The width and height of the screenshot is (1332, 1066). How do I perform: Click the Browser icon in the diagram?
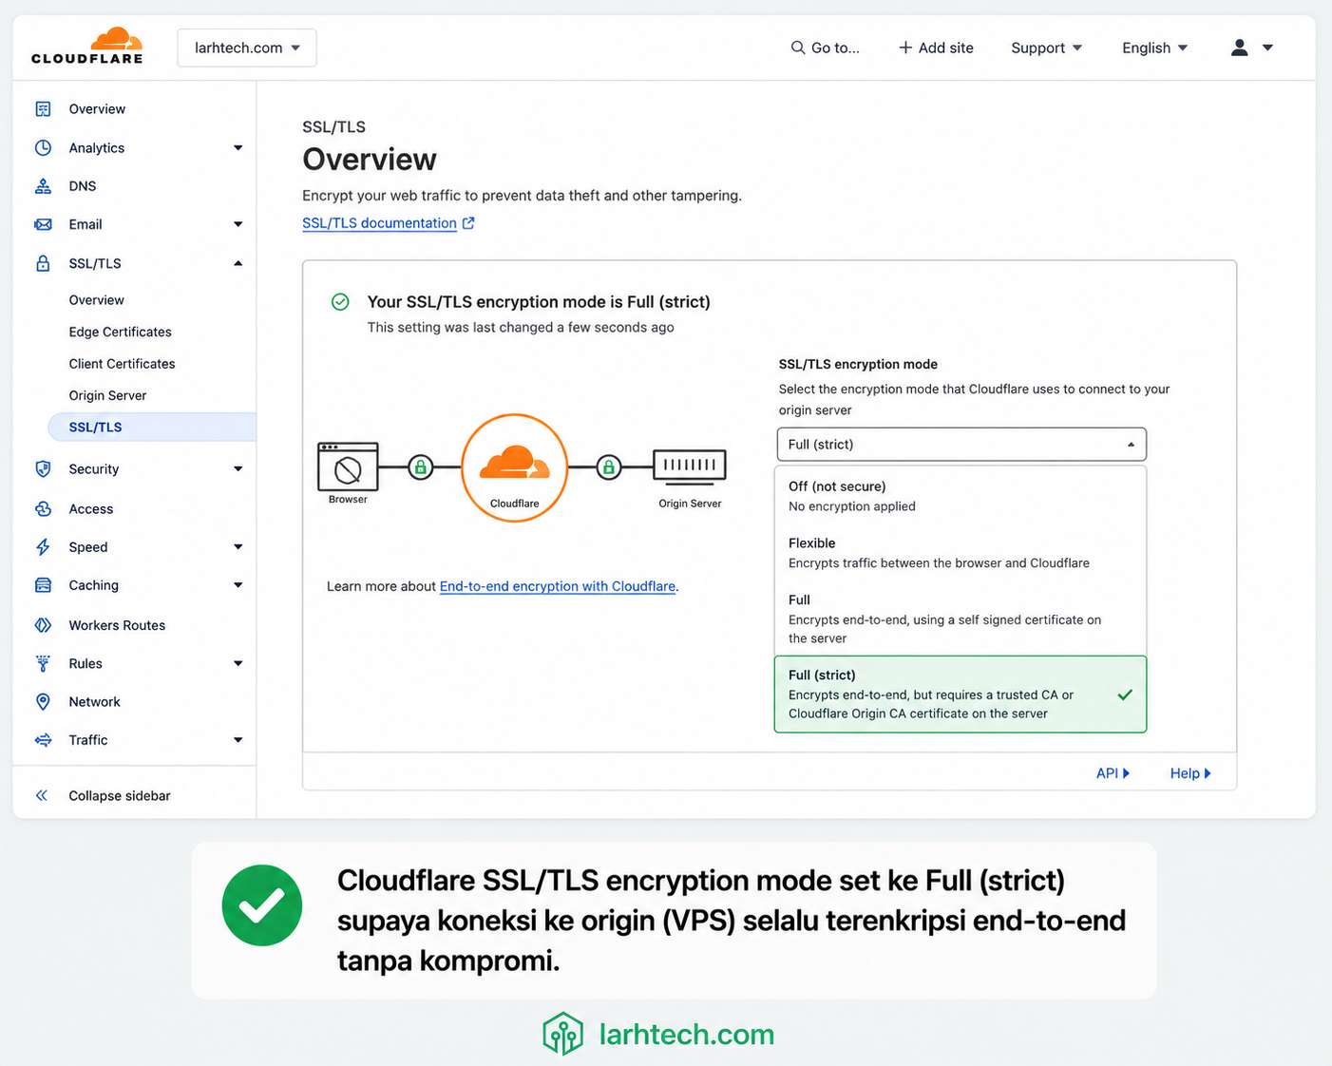tap(348, 467)
